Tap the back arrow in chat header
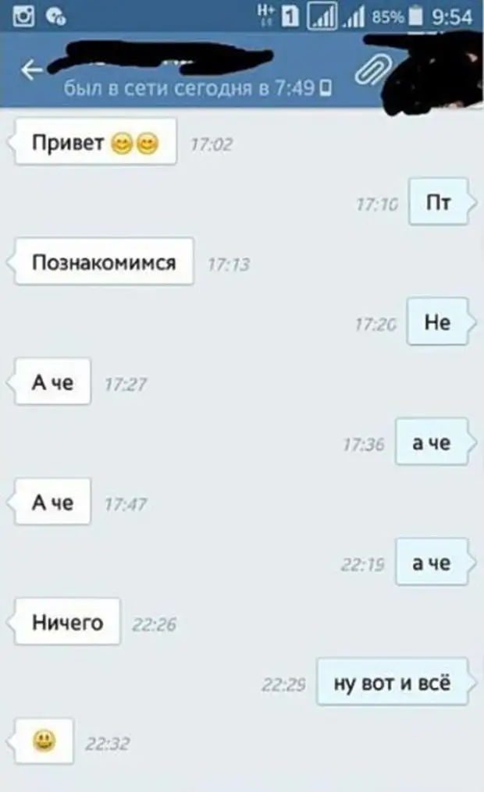This screenshot has width=484, height=792. [x=32, y=69]
